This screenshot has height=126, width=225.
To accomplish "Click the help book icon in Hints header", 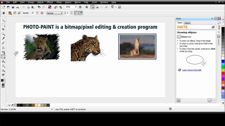I will click(213, 27).
